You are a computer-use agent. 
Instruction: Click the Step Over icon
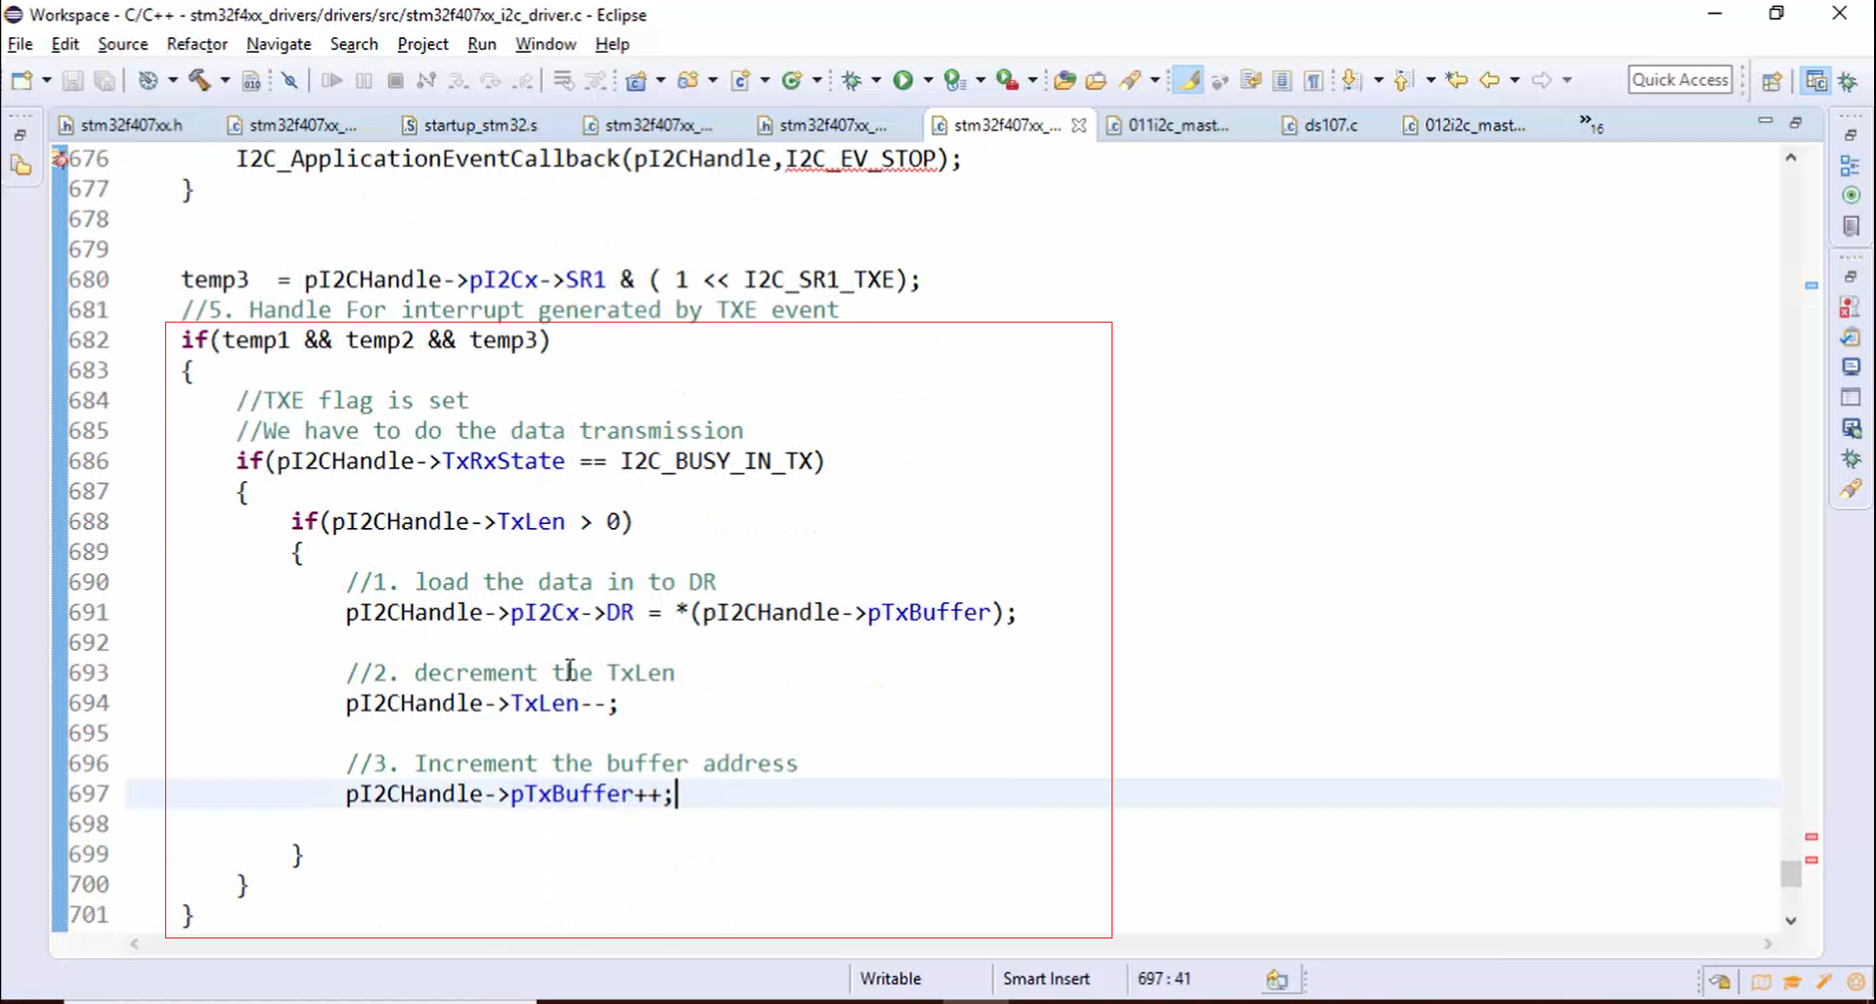tap(490, 80)
